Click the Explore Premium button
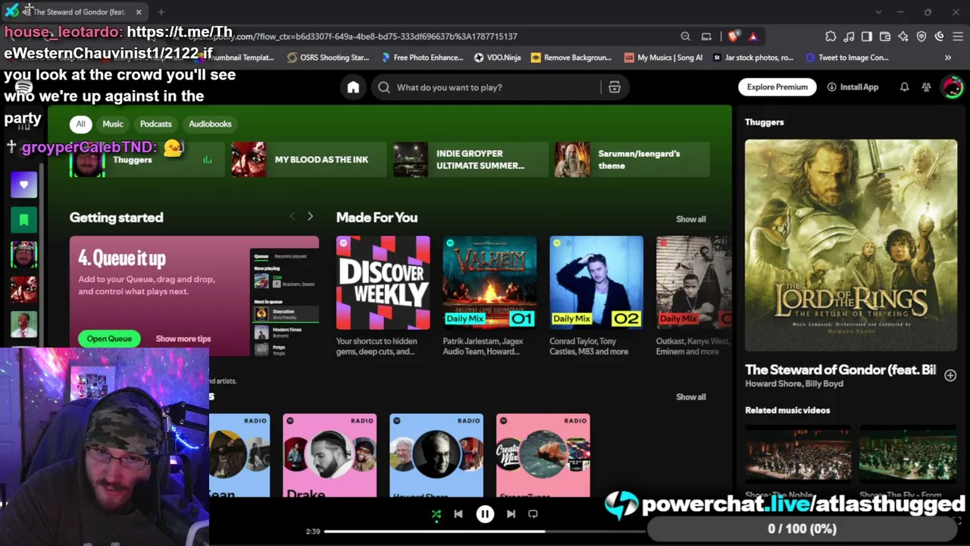 [x=778, y=87]
